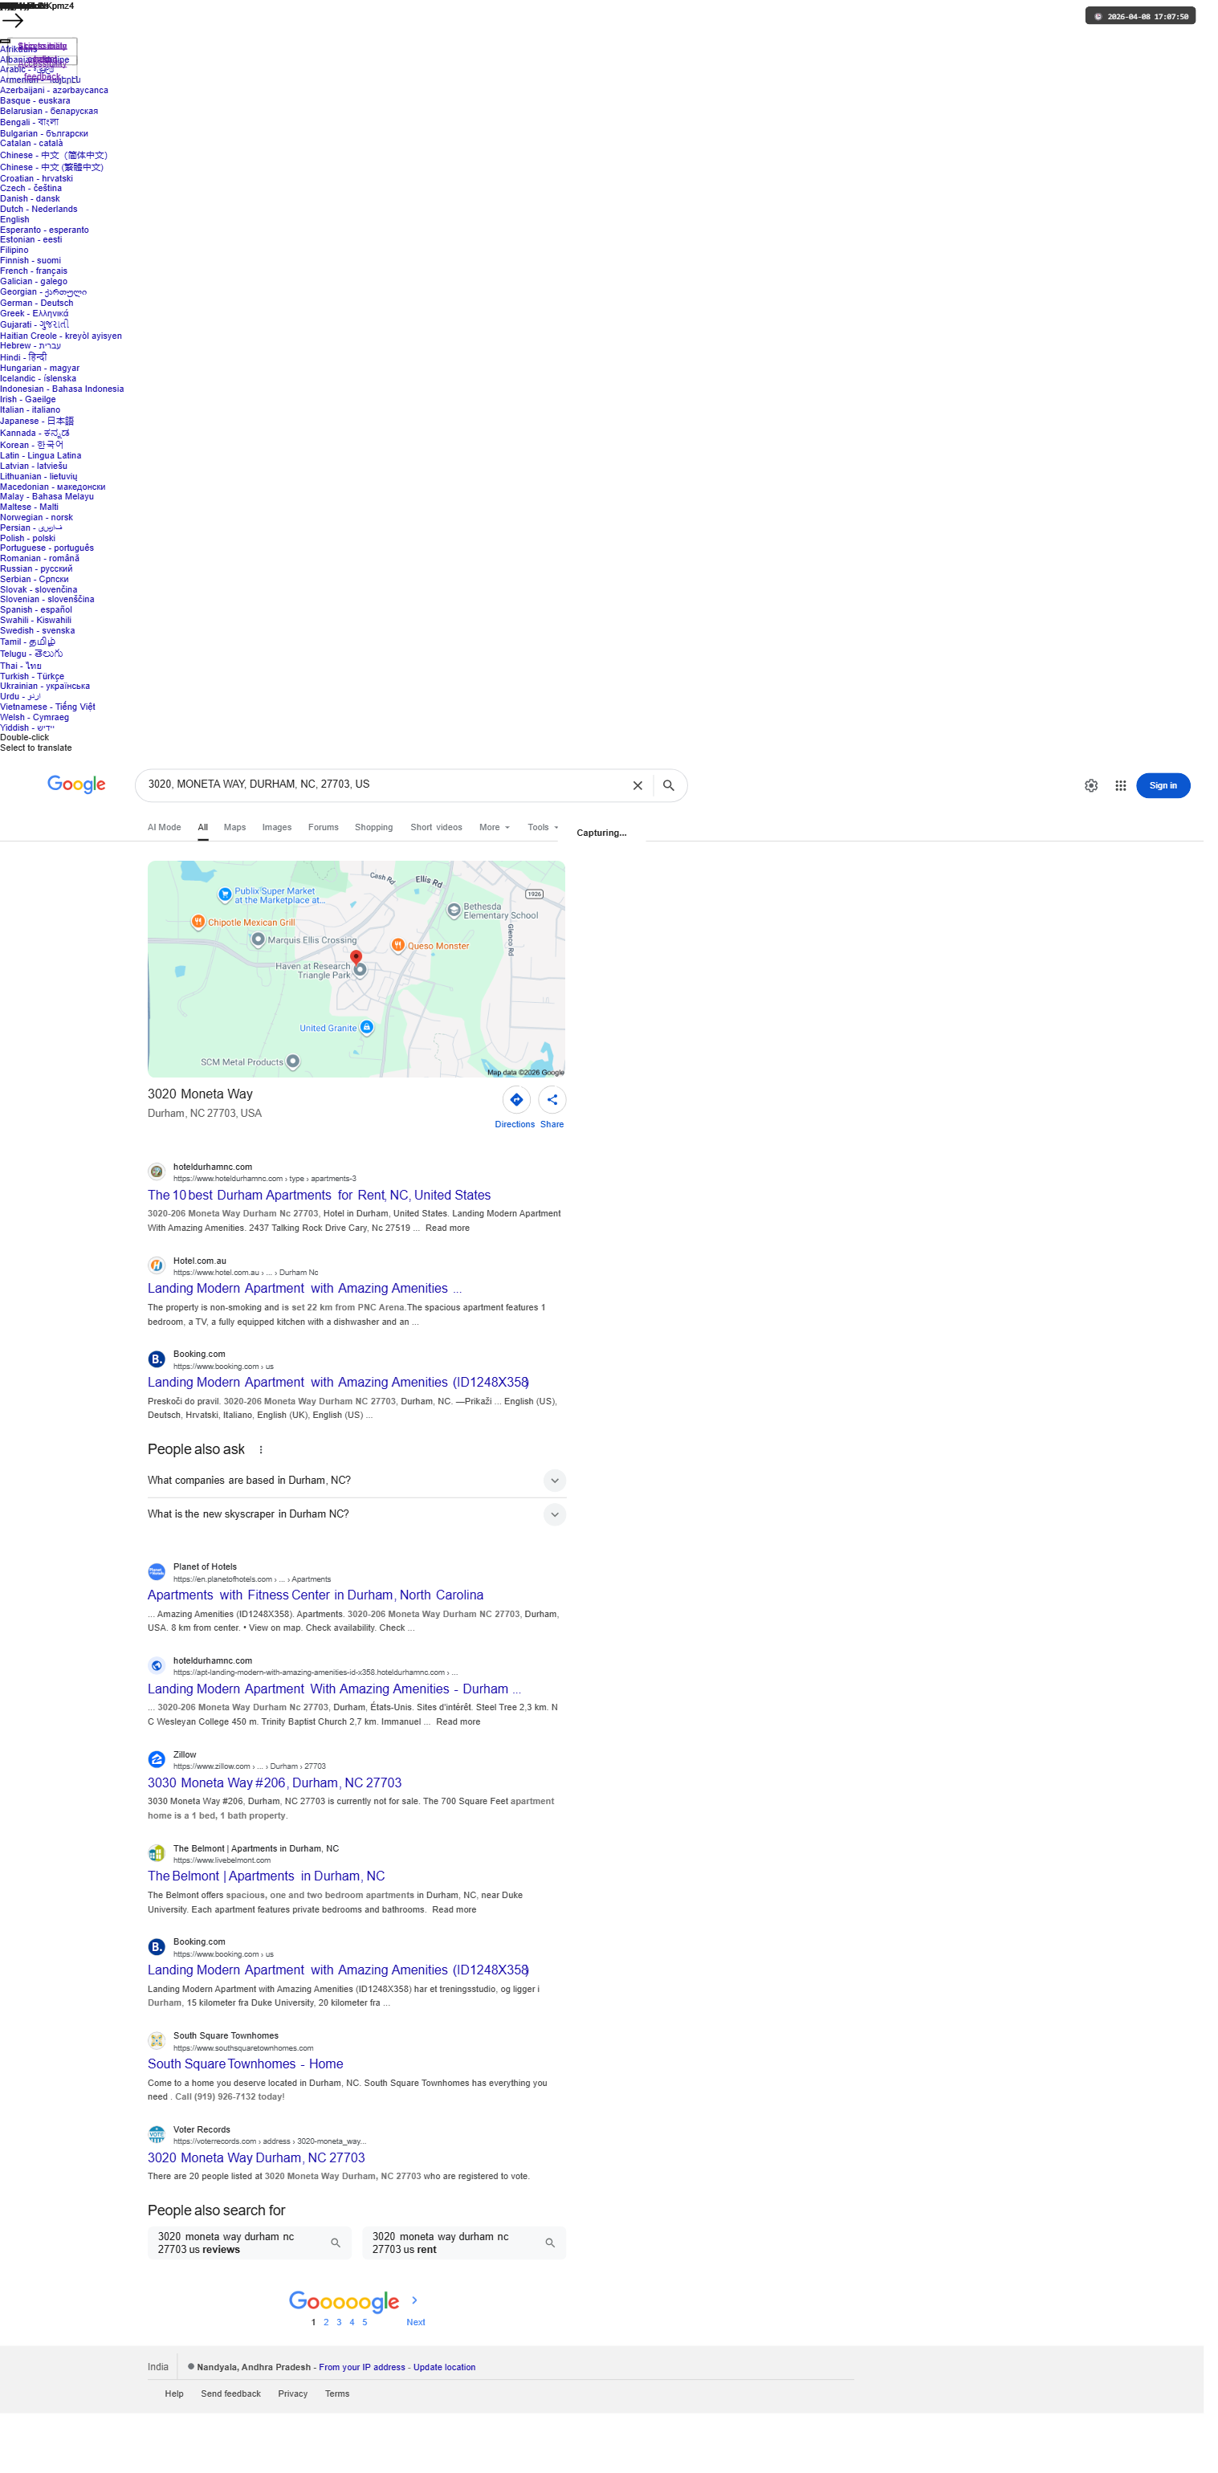
Task: Switch to Short videos tab
Action: [436, 826]
